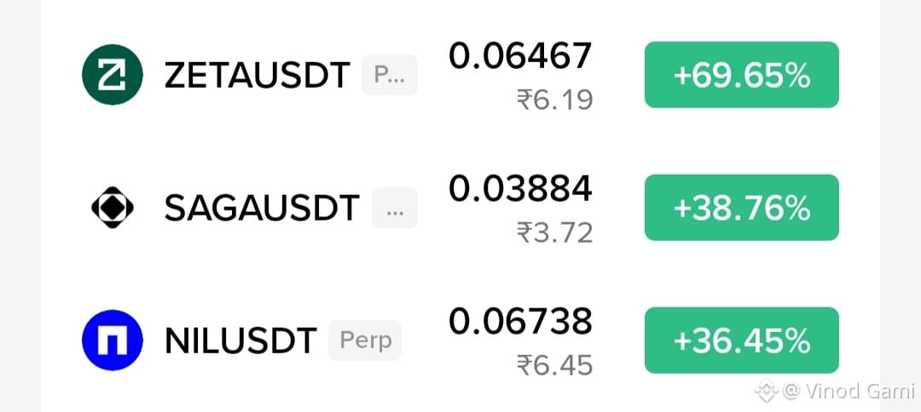Image resolution: width=921 pixels, height=412 pixels.
Task: Click the truncated 'P...' tag beside ZETAUSDT
Action: (390, 75)
